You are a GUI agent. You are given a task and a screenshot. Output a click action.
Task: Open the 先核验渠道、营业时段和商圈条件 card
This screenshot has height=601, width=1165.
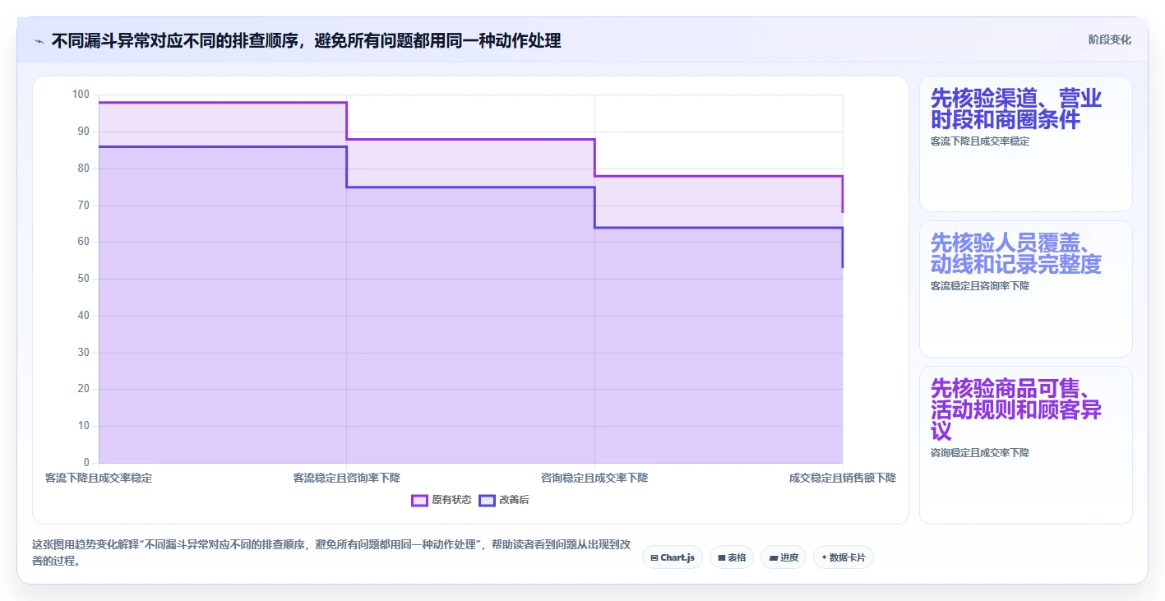click(1025, 144)
